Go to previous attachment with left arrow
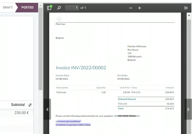Viewport: 192px width, 134px height. point(47,109)
